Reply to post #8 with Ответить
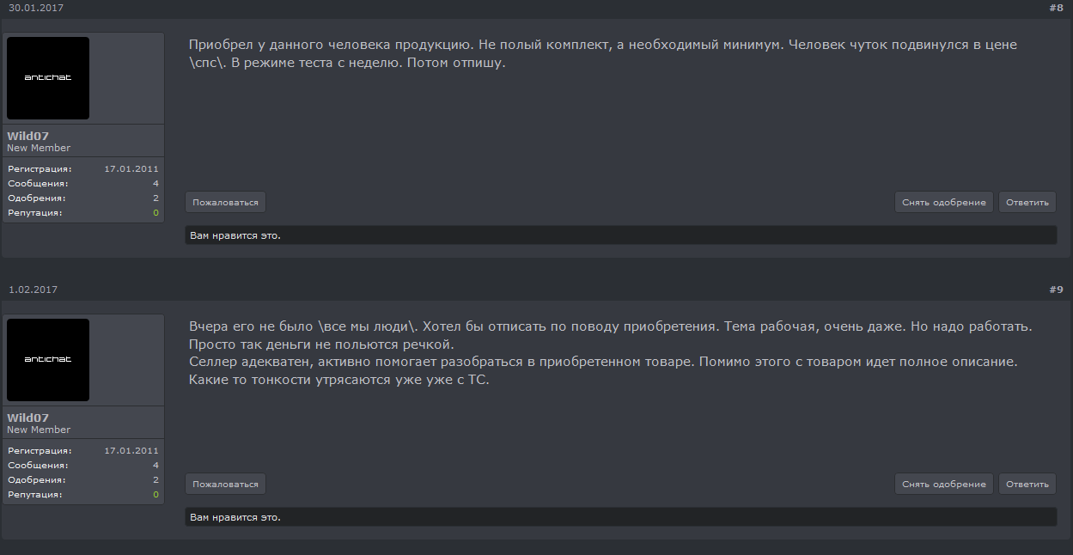The height and width of the screenshot is (555, 1073). (1027, 202)
